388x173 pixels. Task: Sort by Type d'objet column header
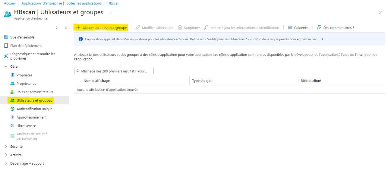(202, 81)
